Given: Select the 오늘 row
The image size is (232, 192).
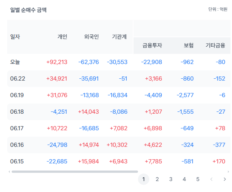Looking at the screenshot, I should click(x=119, y=62).
